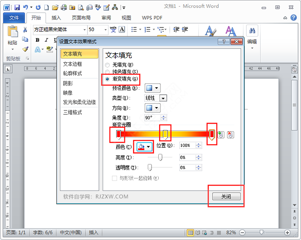Select 阴影 category in dialog
The width and height of the screenshot is (301, 240).
tap(80, 83)
